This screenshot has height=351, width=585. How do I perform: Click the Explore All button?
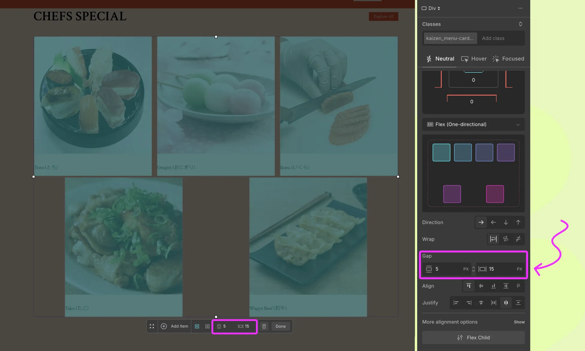(383, 16)
